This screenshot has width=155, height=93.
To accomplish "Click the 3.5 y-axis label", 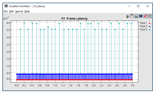I will (x=8, y=30).
